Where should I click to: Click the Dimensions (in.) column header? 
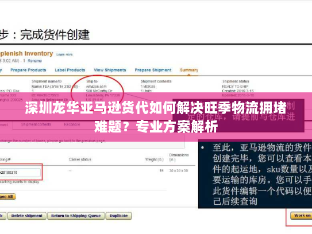[x=179, y=157]
